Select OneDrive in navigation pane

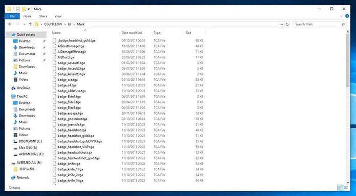tap(23, 88)
